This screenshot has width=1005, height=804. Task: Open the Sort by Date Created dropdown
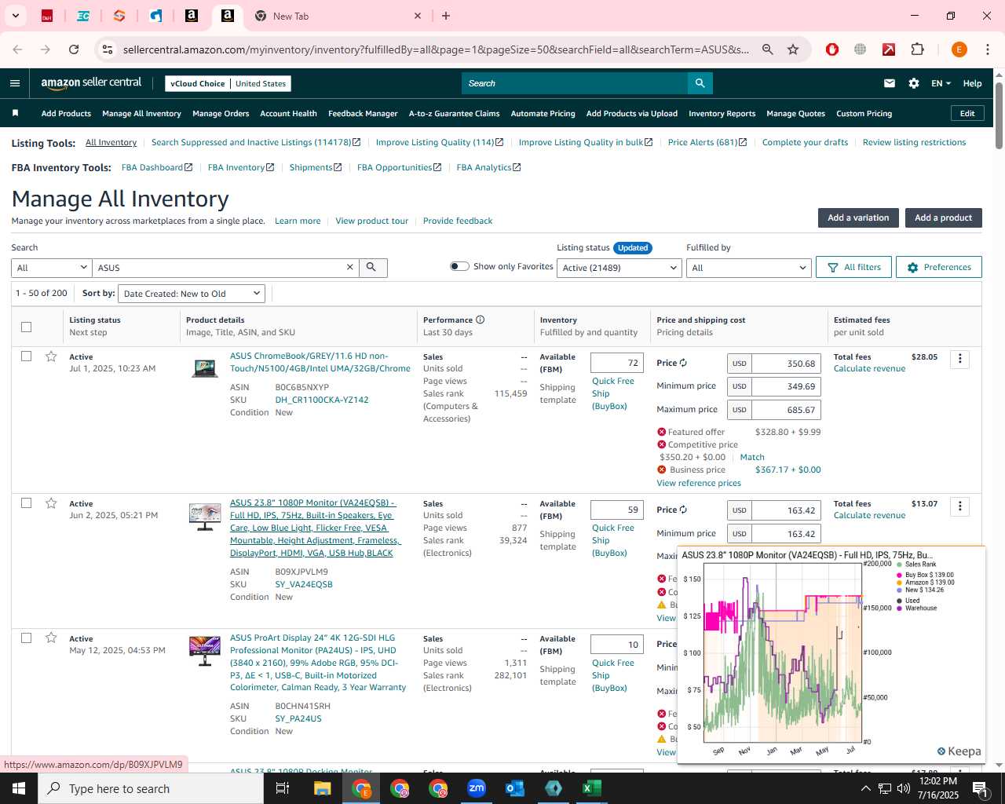192,294
